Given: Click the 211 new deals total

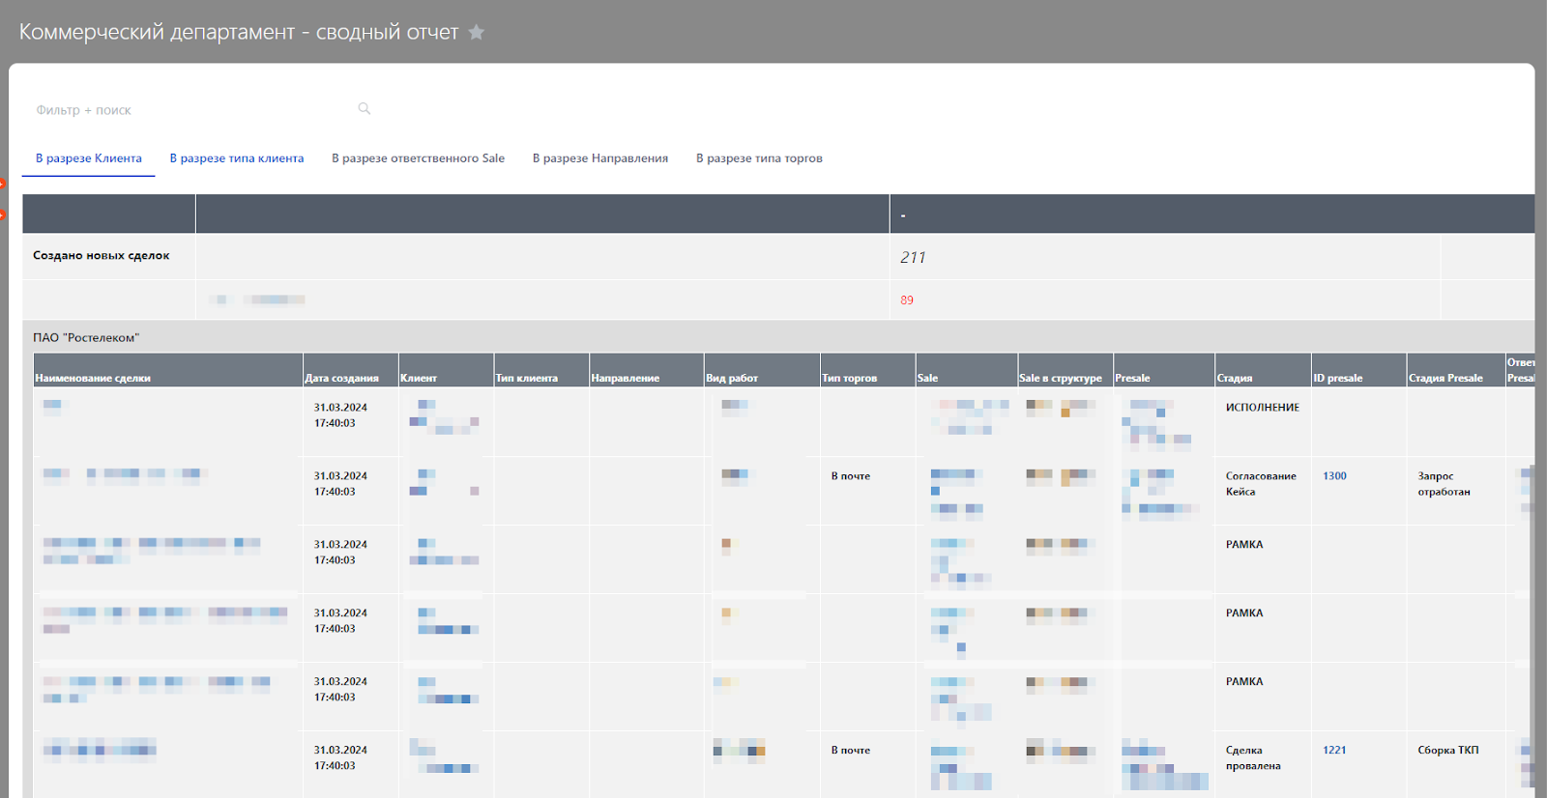Looking at the screenshot, I should point(913,258).
